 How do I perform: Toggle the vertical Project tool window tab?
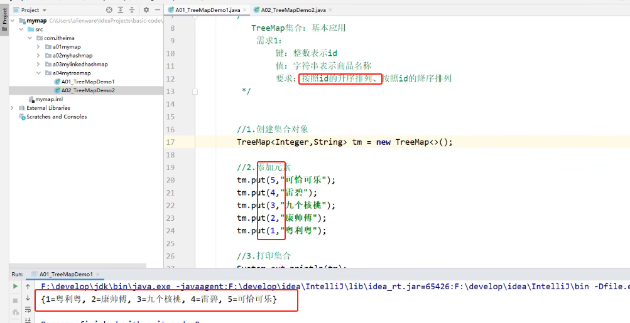pos(4,18)
